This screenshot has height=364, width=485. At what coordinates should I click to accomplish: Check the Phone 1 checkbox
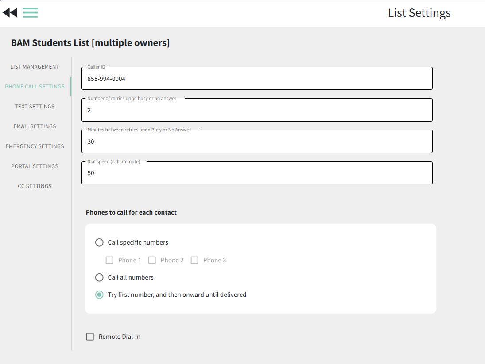pos(109,260)
